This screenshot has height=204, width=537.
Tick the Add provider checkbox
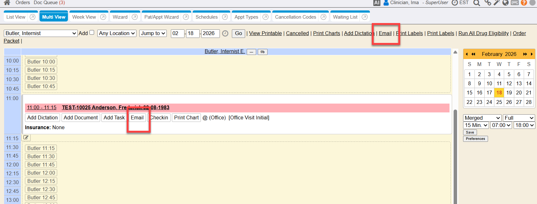click(92, 33)
